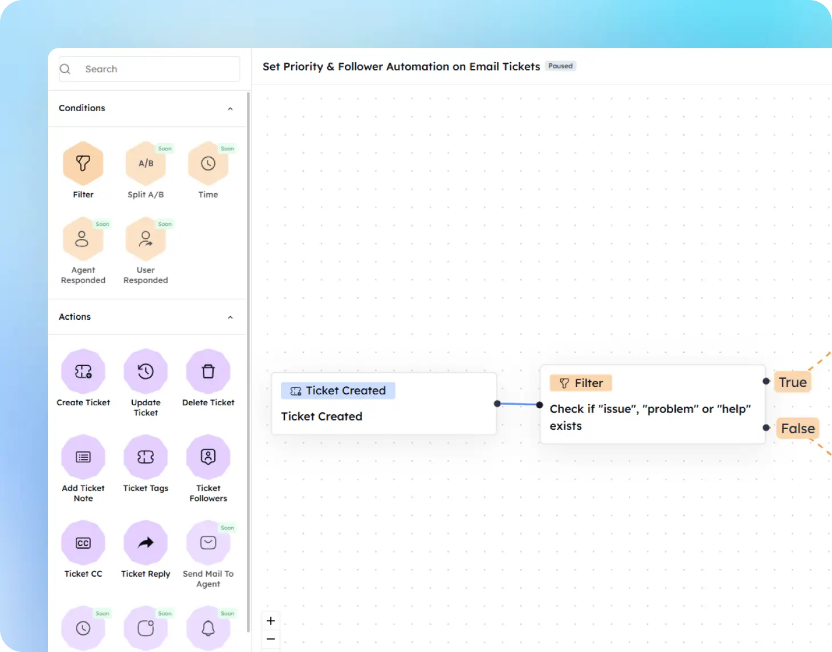Click the False branch label
The width and height of the screenshot is (832, 652).
[798, 428]
